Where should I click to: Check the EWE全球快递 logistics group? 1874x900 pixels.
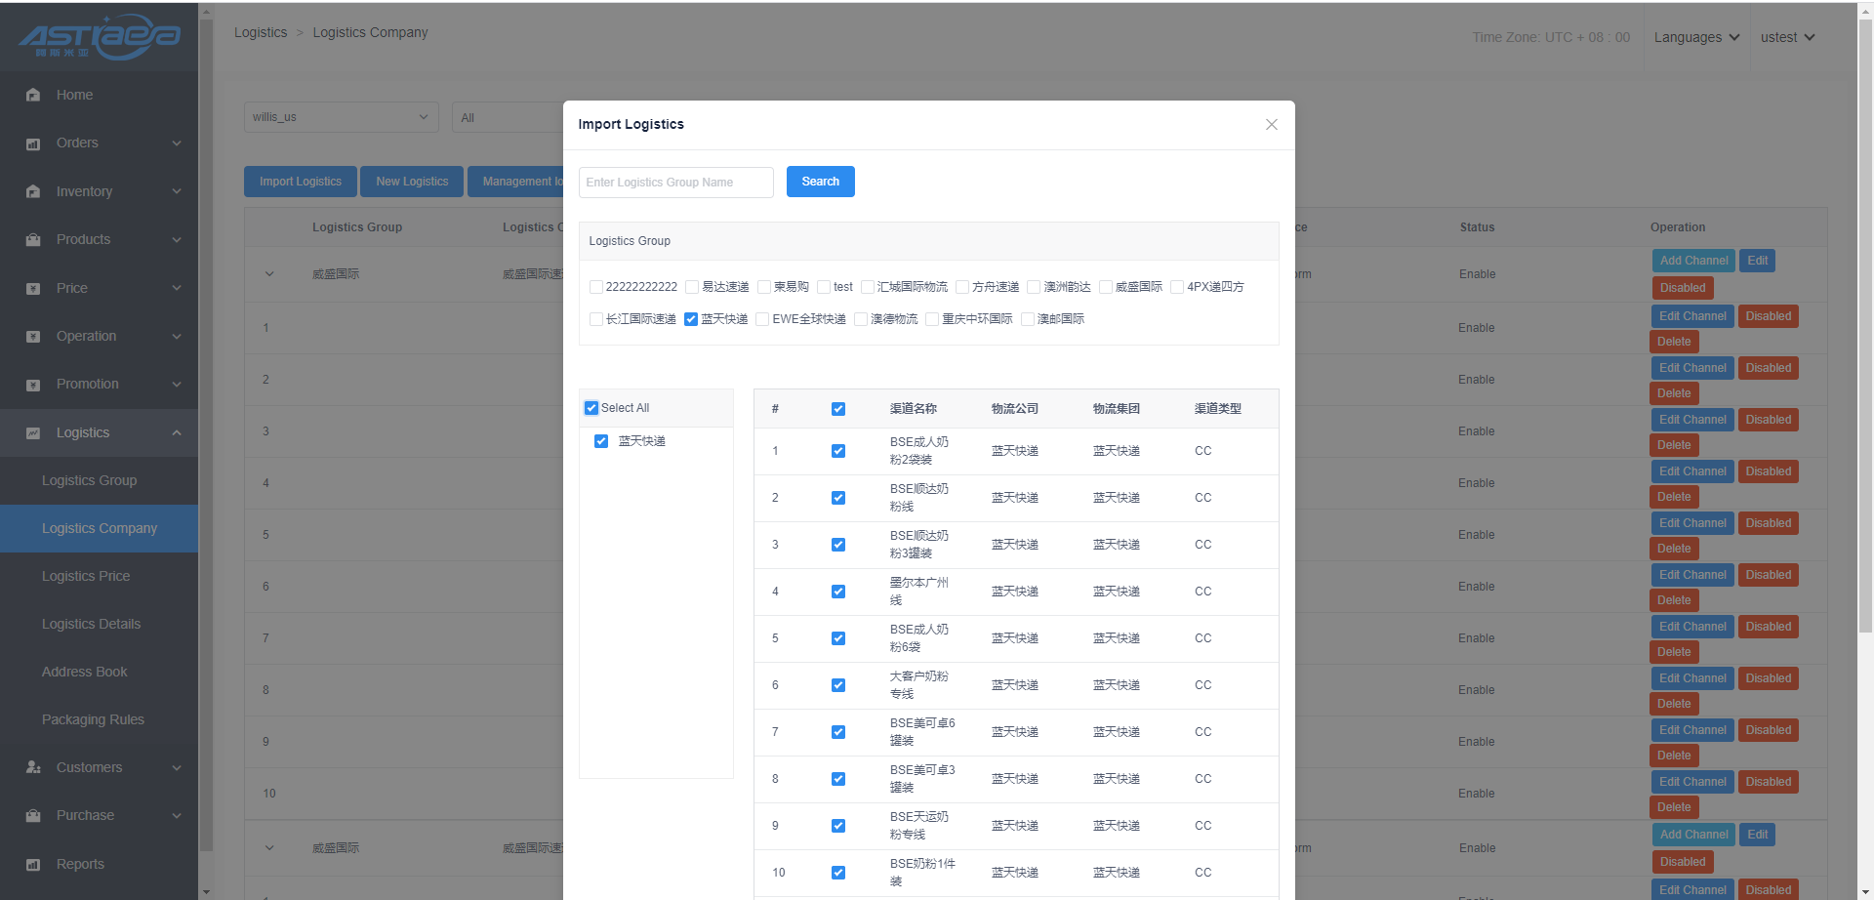[x=762, y=319]
